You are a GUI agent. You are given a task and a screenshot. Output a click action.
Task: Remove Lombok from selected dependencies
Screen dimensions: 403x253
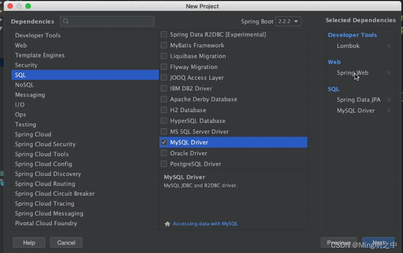(x=388, y=46)
